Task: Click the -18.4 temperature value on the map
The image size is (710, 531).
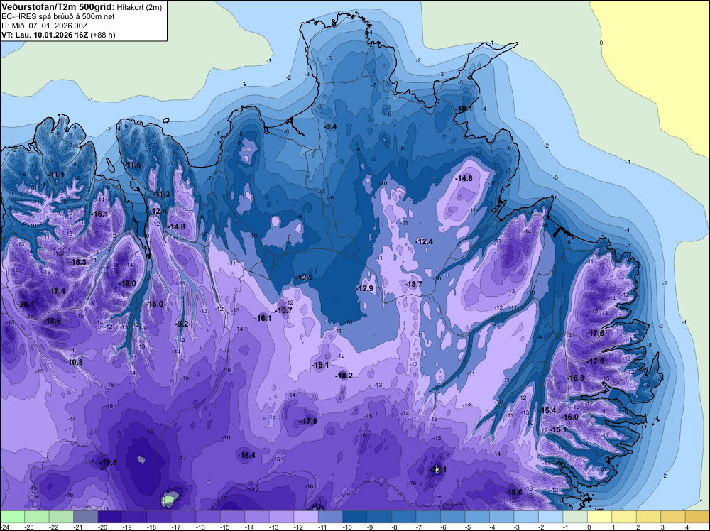Action: (247, 455)
